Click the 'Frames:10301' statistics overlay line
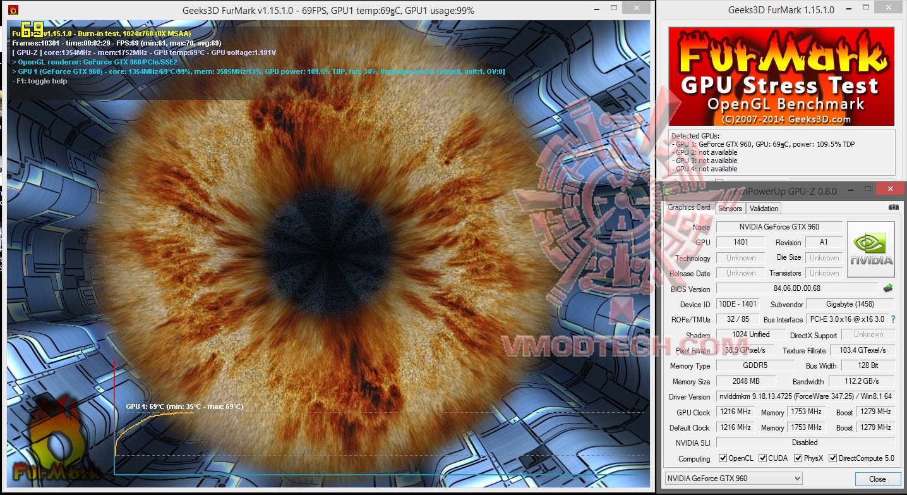Image resolution: width=907 pixels, height=495 pixels. click(x=116, y=43)
